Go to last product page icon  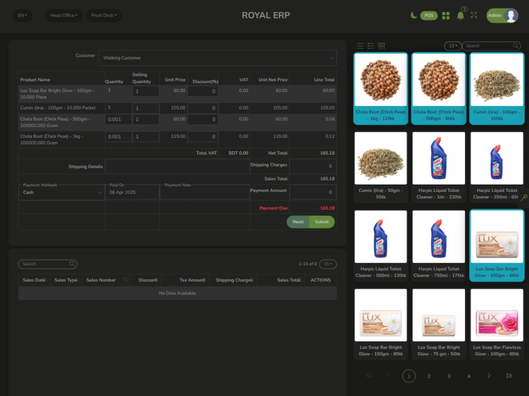(x=509, y=375)
